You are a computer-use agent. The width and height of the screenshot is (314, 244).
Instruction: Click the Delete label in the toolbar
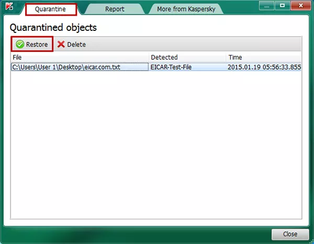76,45
